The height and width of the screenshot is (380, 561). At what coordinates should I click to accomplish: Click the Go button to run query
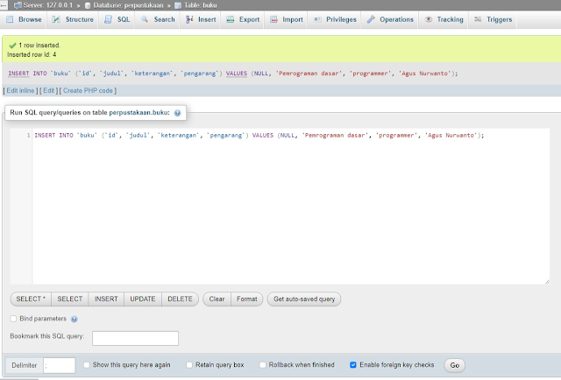454,365
